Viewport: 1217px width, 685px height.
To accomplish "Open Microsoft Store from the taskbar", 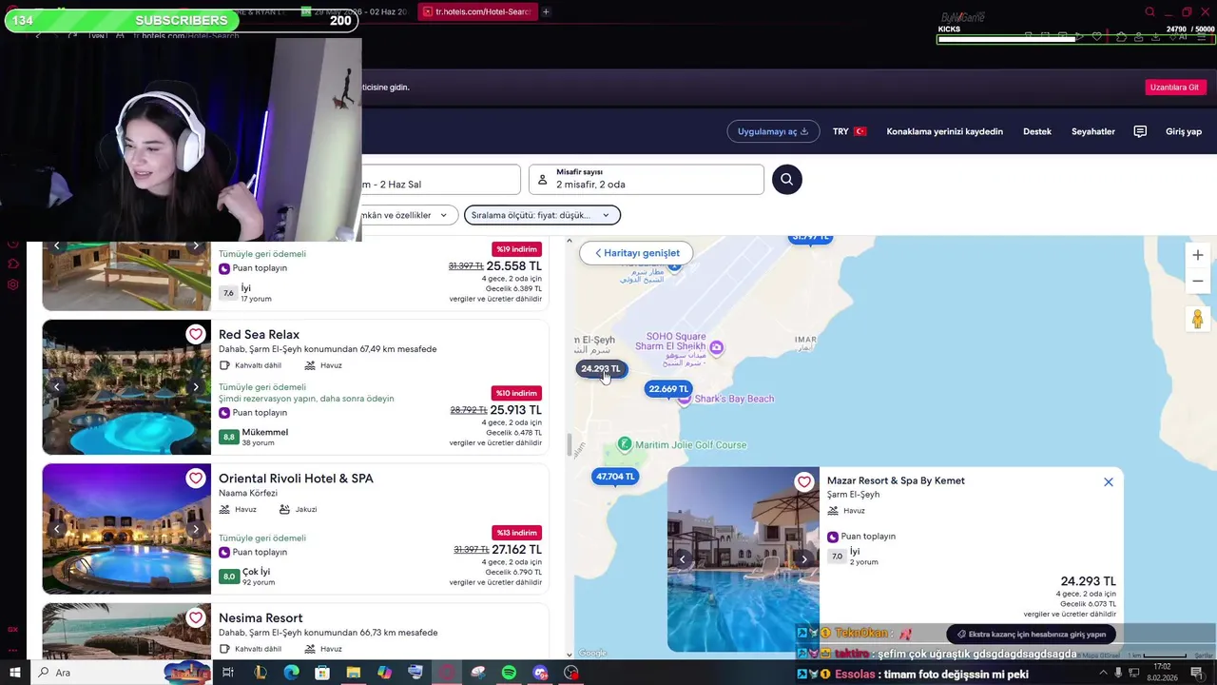I will tap(322, 673).
